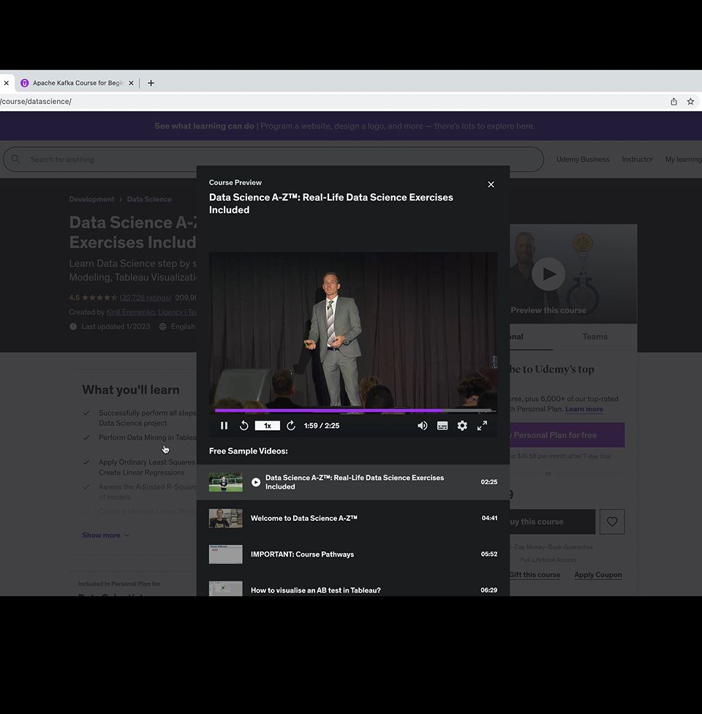Open a new browser tab
The height and width of the screenshot is (714, 702).
coord(151,83)
